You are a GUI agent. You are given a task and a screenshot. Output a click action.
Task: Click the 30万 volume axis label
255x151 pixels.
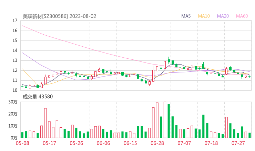coord(13,102)
